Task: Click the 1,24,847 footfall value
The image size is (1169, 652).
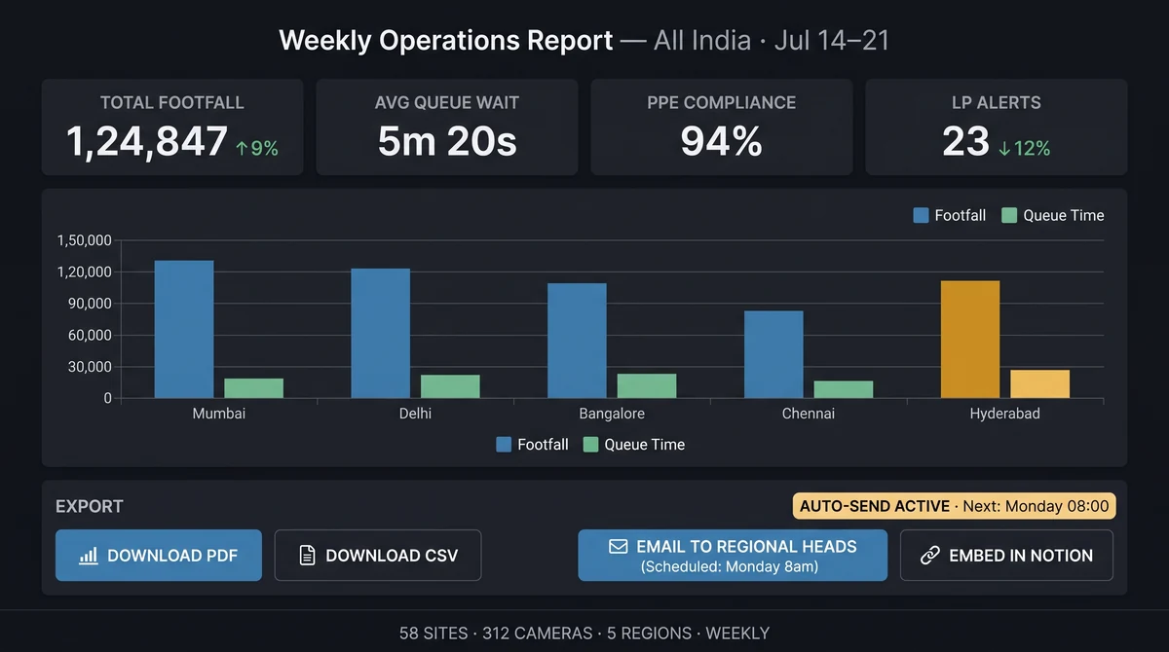Action: click(147, 142)
